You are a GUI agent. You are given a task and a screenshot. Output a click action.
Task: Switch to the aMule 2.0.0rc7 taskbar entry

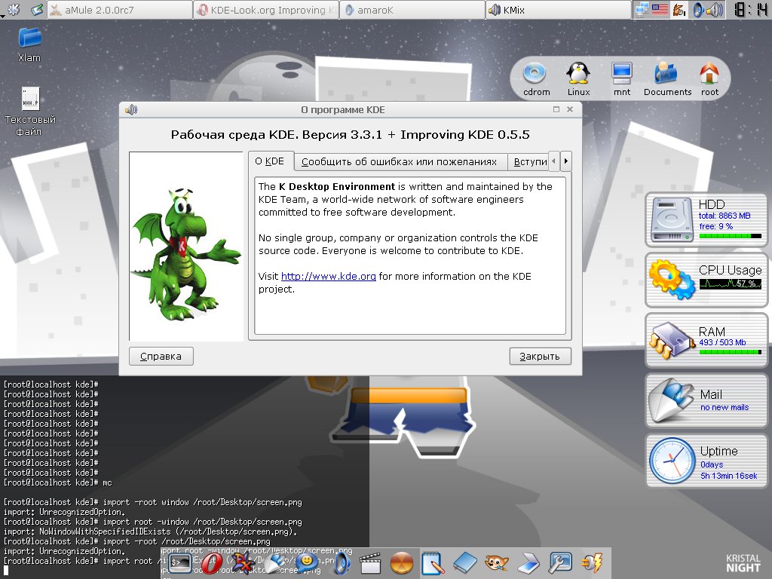[x=120, y=10]
